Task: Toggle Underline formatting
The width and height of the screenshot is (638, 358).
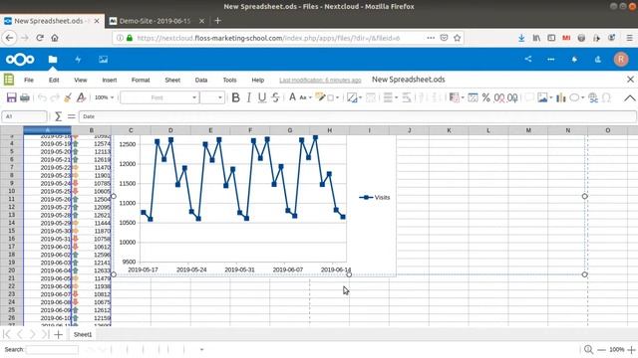Action: point(262,97)
